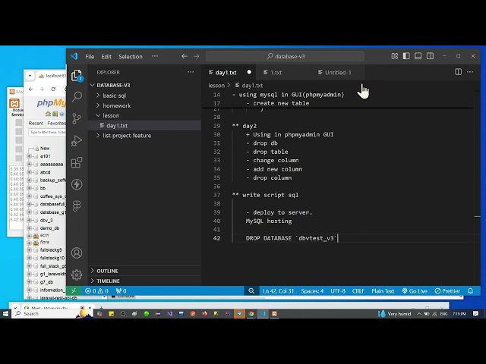Open the overflow menu ellipsis in menu bar
486x364 pixels.
[x=155, y=56]
